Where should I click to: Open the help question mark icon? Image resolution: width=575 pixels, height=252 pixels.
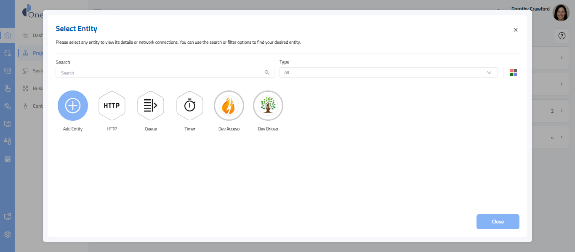[x=562, y=36]
